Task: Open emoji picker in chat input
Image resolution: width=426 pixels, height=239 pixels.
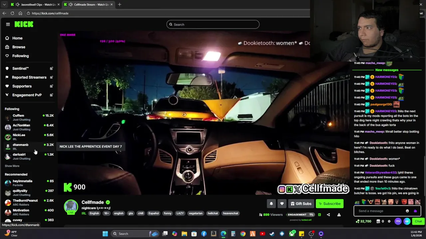Action: (x=407, y=211)
